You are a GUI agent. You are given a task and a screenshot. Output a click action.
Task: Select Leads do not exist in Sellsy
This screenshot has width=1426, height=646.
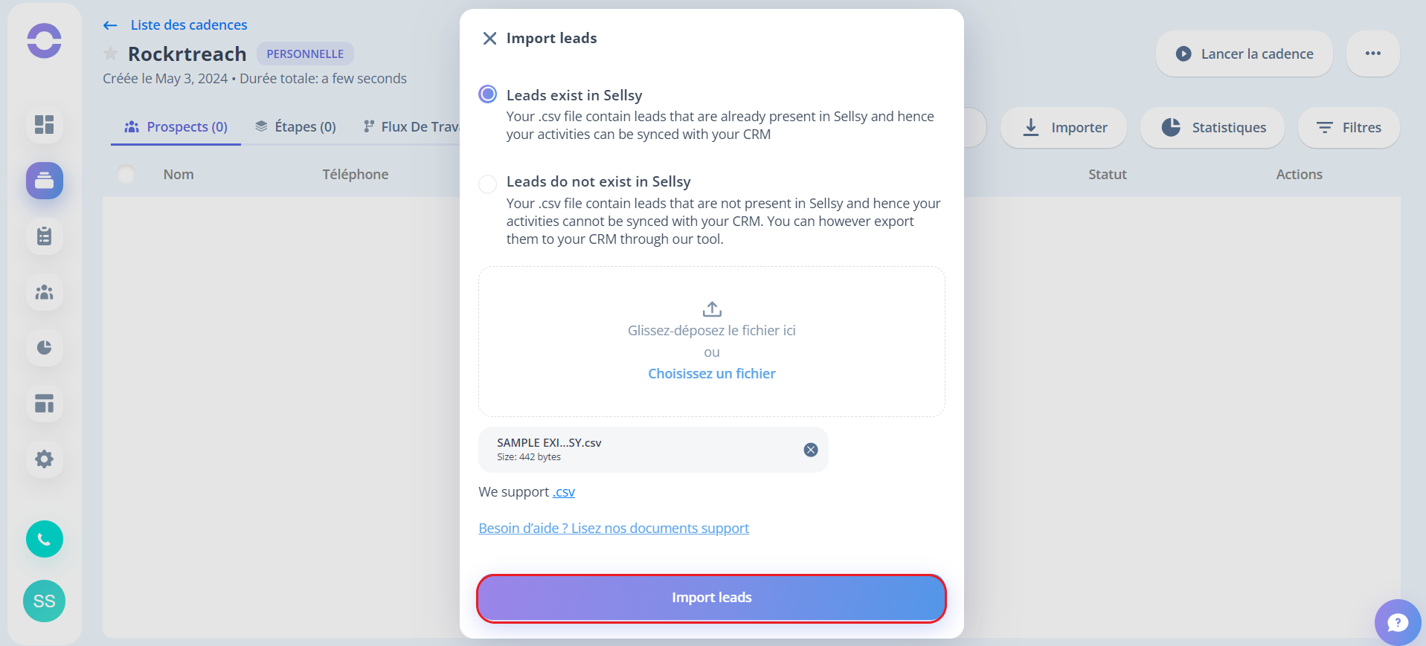488,184
